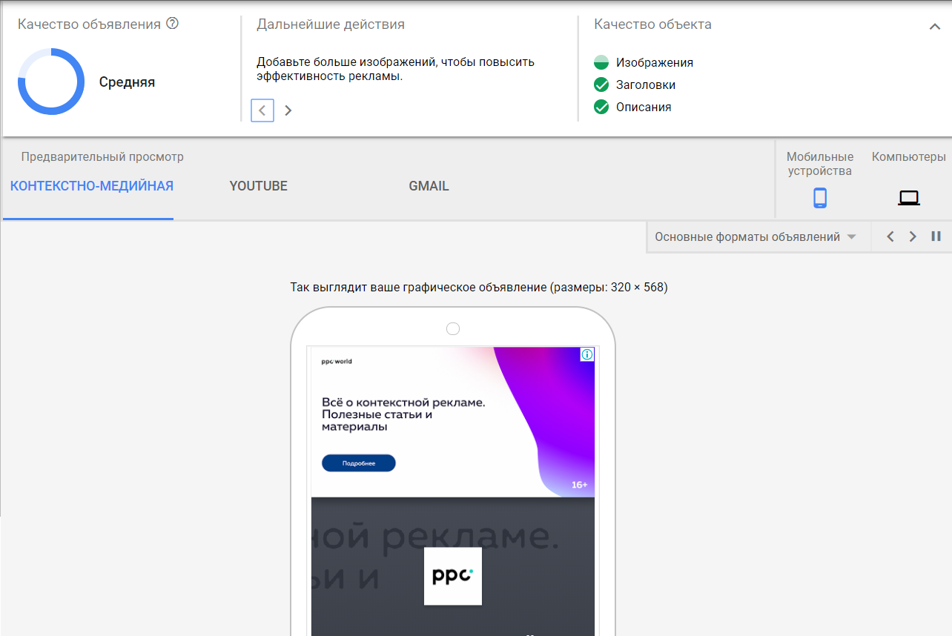Click the Заголовки green check icon
Screen dimensions: 952x636
point(601,85)
